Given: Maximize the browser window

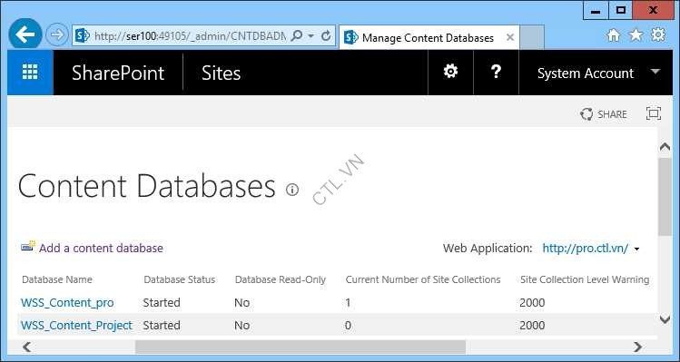Looking at the screenshot, I should tap(621, 10).
